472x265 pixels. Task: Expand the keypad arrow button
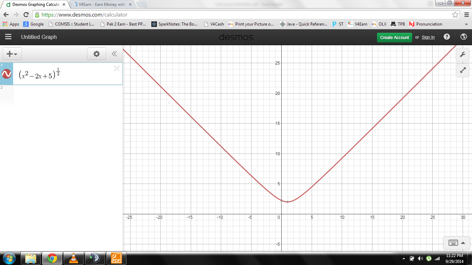click(x=463, y=243)
